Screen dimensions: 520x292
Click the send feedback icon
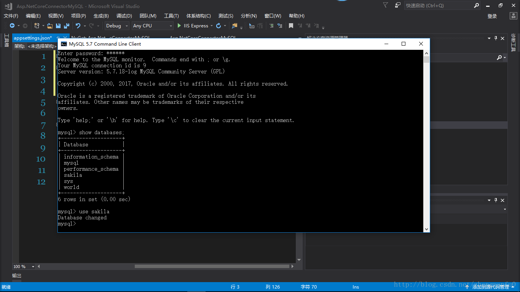pos(398,5)
